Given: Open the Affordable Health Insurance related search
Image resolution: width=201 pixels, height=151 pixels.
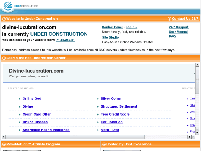Looking at the screenshot, I should (x=46, y=130).
